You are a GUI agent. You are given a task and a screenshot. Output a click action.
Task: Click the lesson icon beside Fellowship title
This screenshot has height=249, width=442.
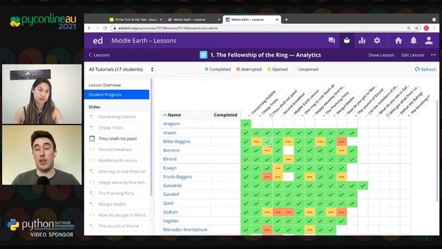[204, 55]
